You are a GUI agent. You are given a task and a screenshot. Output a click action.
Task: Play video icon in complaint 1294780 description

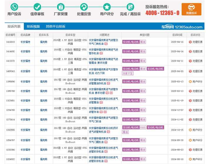coord(105,112)
